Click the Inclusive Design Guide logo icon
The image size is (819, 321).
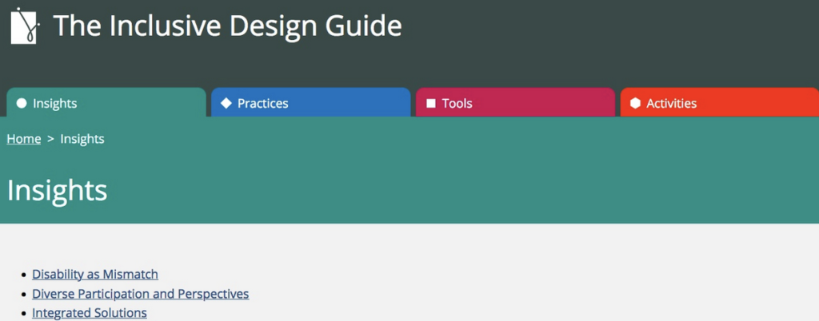click(26, 26)
